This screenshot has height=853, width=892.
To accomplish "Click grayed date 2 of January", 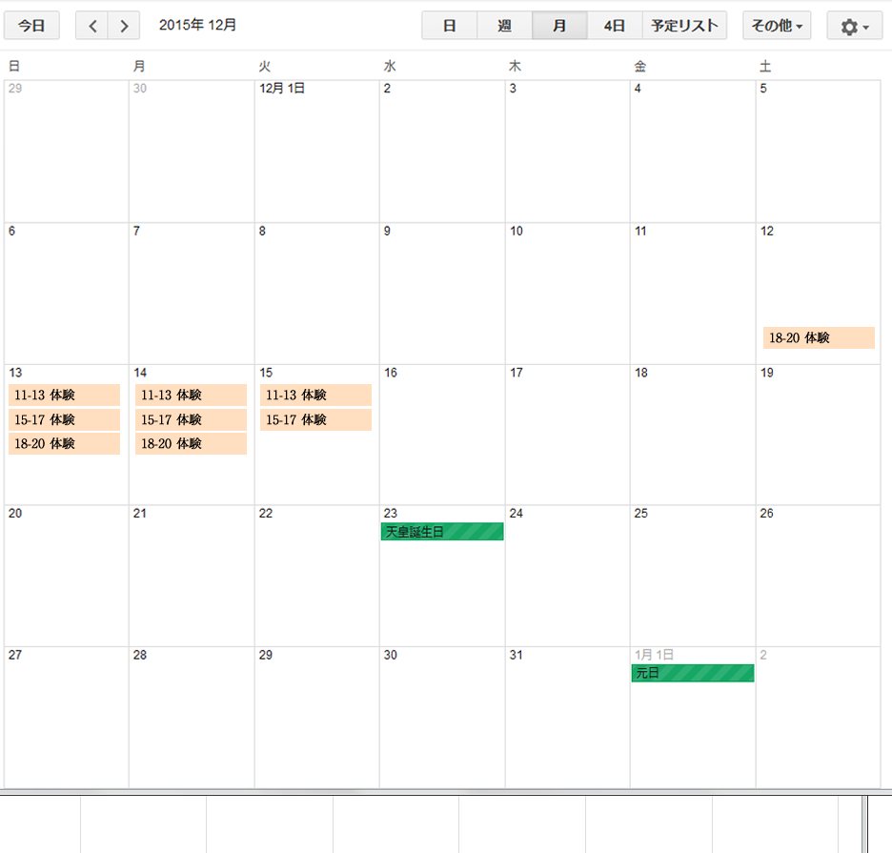I will point(763,655).
